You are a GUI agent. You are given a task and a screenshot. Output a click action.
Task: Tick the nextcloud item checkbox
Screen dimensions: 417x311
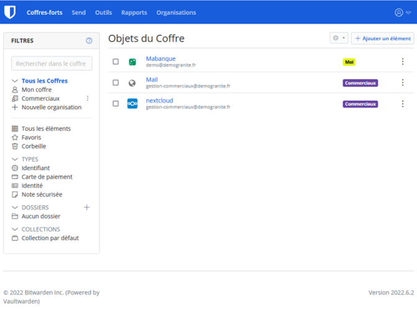(115, 104)
